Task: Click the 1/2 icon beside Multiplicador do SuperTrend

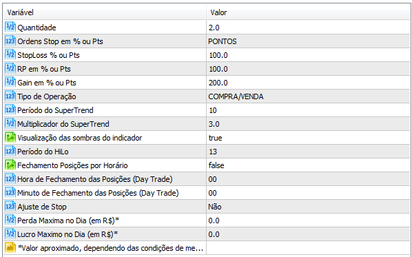Action: (10, 124)
